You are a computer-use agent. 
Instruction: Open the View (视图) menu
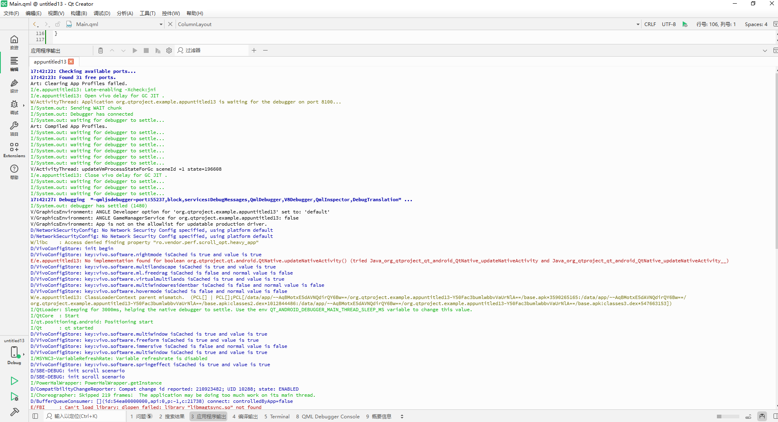tap(56, 13)
